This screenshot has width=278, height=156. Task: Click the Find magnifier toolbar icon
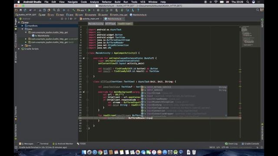[x=54, y=10]
